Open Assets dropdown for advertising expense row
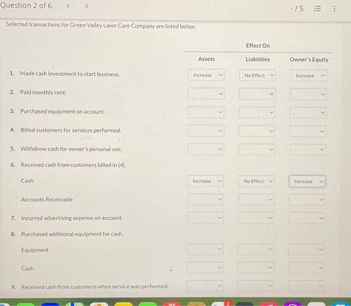 click(205, 218)
